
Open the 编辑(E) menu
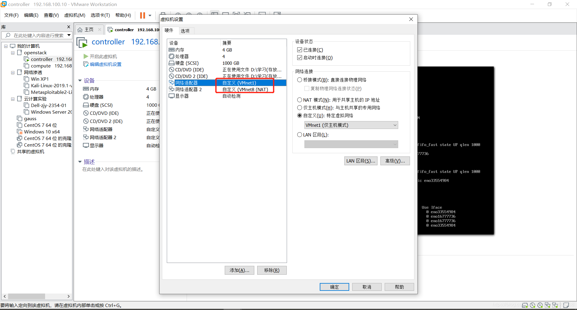pos(31,15)
